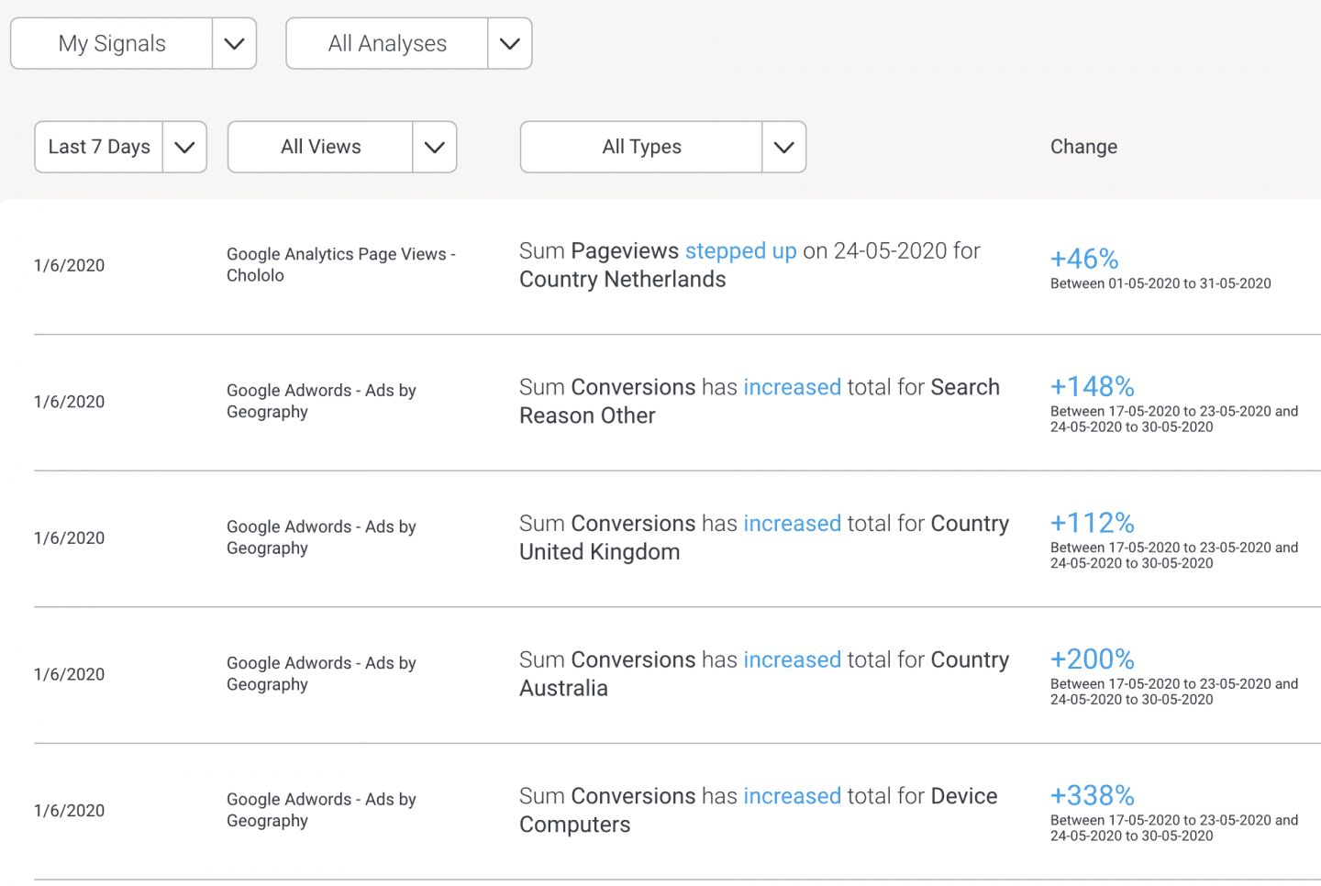Click 'increased' link in Device Computers row
1321x886 pixels.
click(x=792, y=796)
